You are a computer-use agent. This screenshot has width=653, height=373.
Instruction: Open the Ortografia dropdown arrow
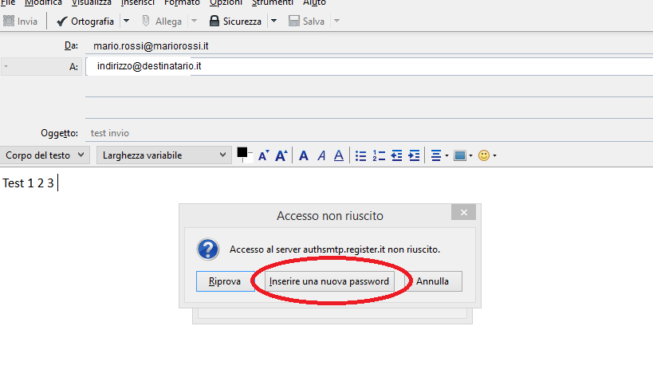point(126,22)
